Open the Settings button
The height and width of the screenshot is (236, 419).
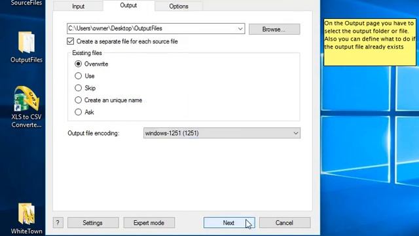point(93,223)
